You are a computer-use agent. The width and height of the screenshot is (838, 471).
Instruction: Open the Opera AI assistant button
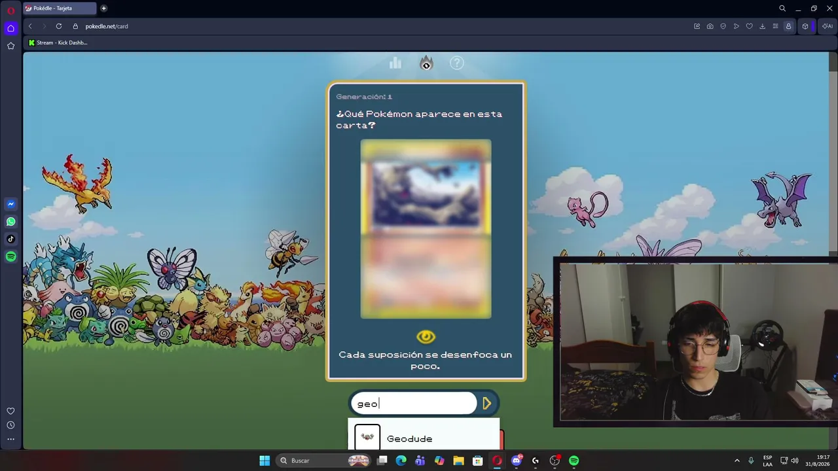828,26
